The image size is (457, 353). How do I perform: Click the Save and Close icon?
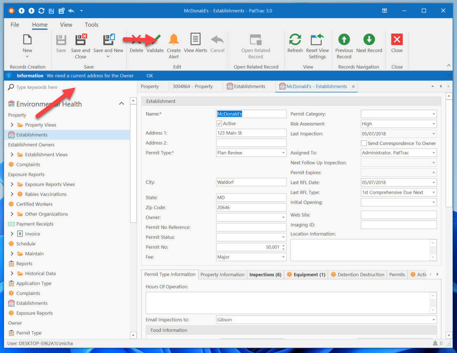81,39
